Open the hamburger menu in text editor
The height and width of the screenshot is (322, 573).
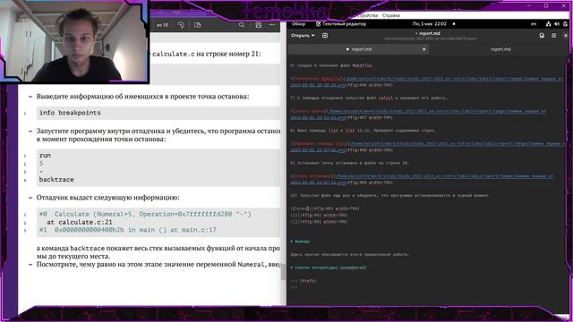point(554,36)
